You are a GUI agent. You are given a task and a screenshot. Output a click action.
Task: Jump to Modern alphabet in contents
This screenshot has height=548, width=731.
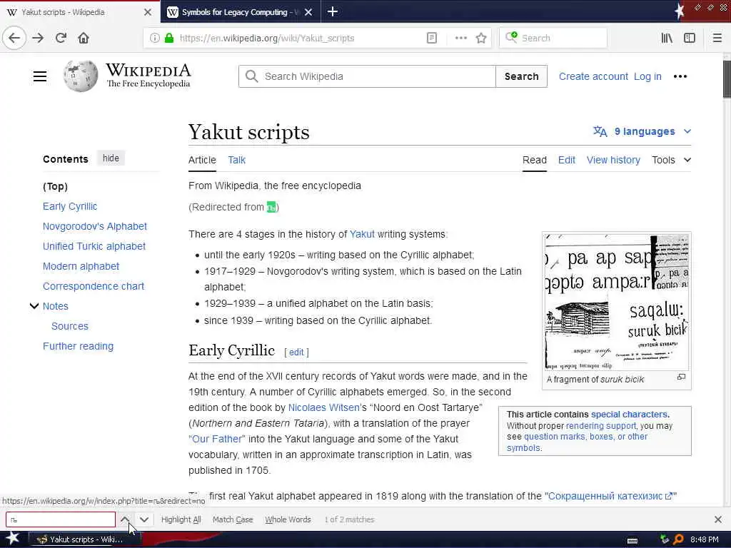81,267
